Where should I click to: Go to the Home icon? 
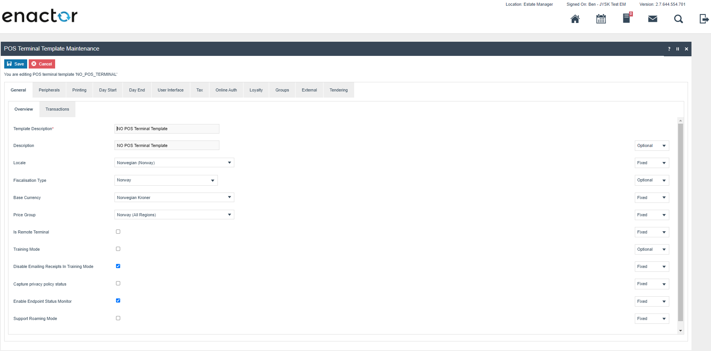(575, 19)
